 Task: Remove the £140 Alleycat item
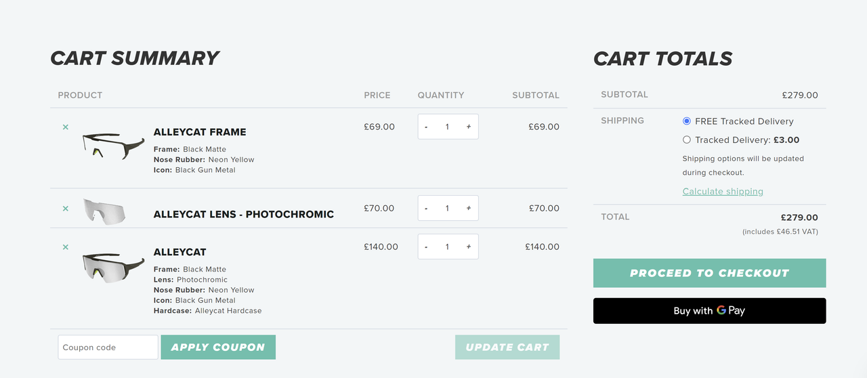(x=66, y=247)
